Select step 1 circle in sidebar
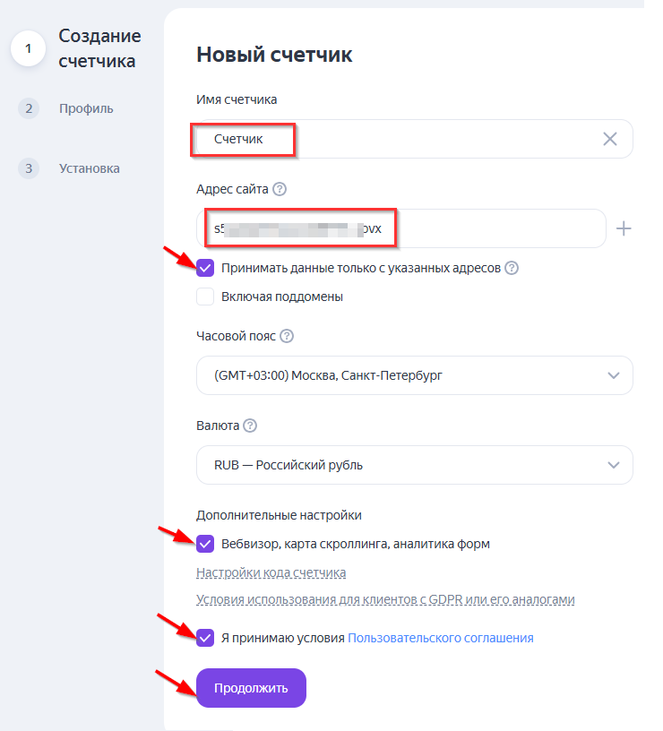 pyautogui.click(x=29, y=48)
